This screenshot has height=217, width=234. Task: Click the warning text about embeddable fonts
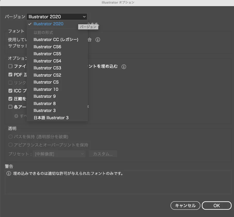68,173
